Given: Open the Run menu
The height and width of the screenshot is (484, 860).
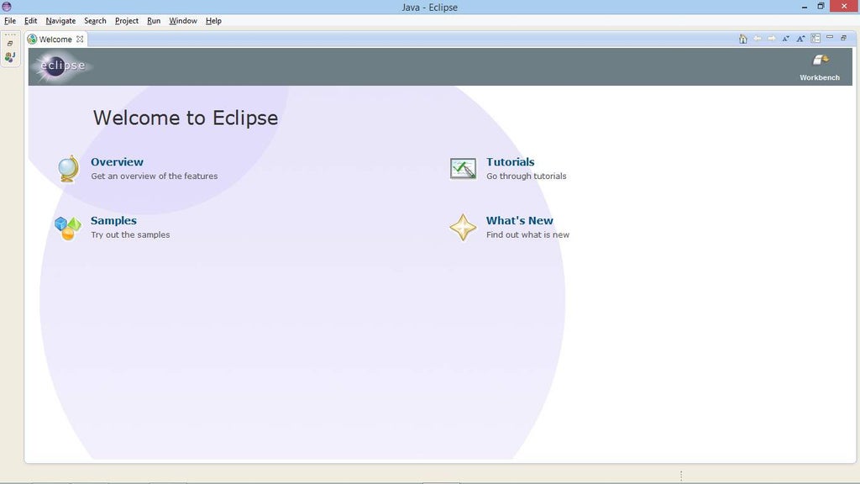Looking at the screenshot, I should pyautogui.click(x=154, y=21).
